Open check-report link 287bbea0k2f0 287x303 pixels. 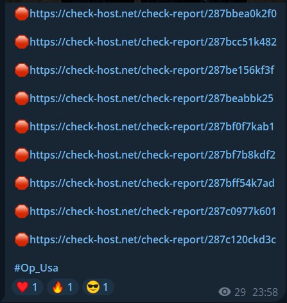[153, 14]
